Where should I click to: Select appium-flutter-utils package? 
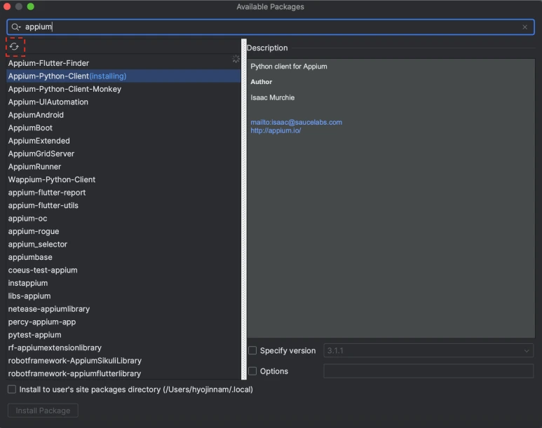(123, 205)
